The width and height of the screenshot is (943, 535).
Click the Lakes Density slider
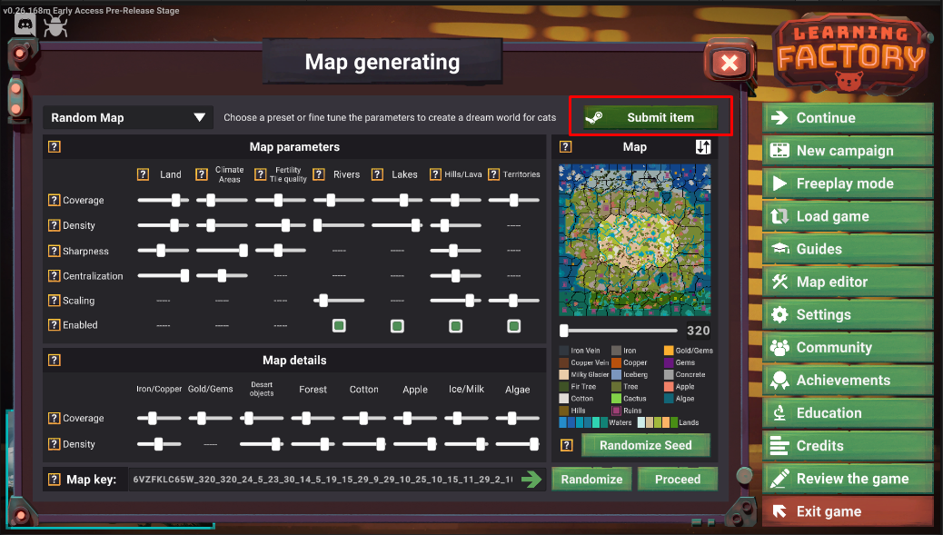(397, 225)
